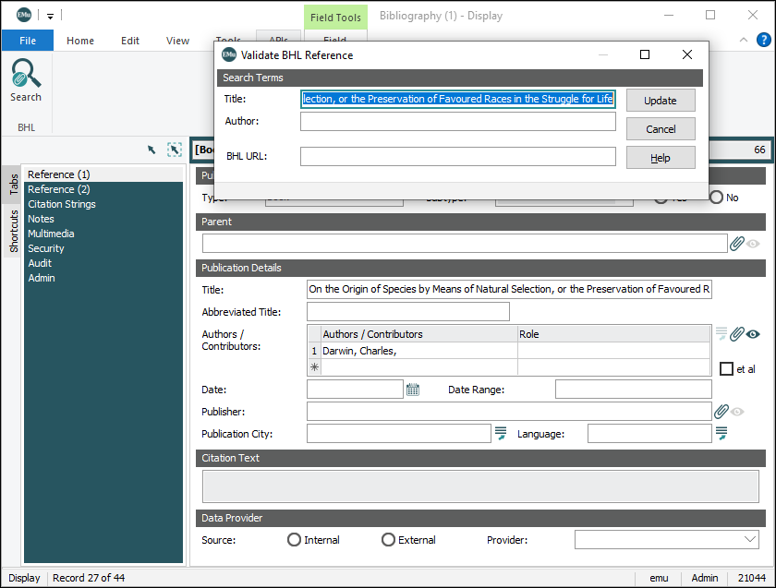Expand the Provider dropdown
Image resolution: width=776 pixels, height=588 pixels.
tap(749, 539)
